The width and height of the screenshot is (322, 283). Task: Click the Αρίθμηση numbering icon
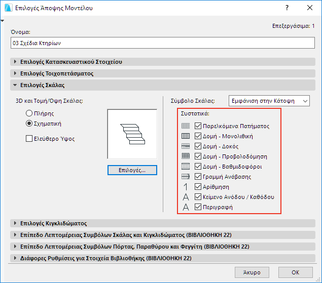pyautogui.click(x=186, y=187)
